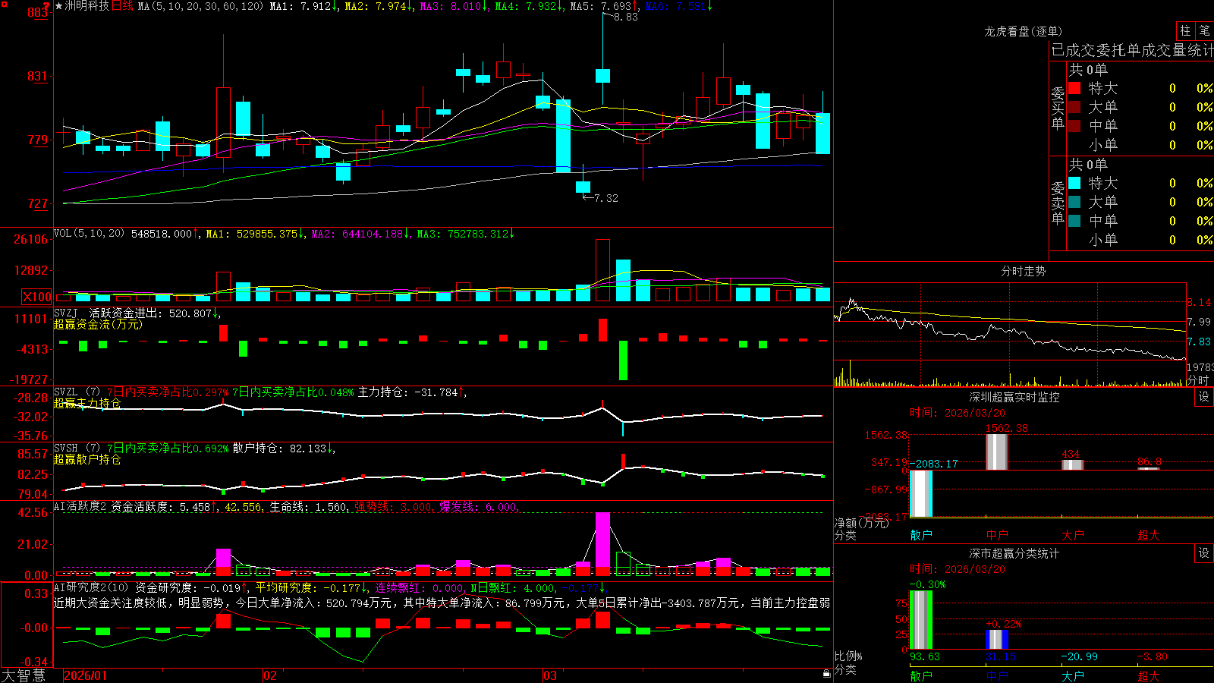Switch order view to 柱 mode

(1185, 30)
